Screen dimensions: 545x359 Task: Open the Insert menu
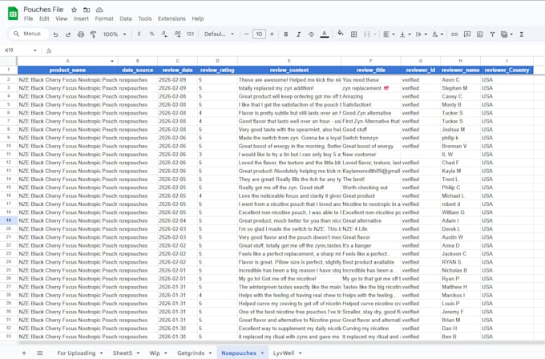tap(81, 18)
